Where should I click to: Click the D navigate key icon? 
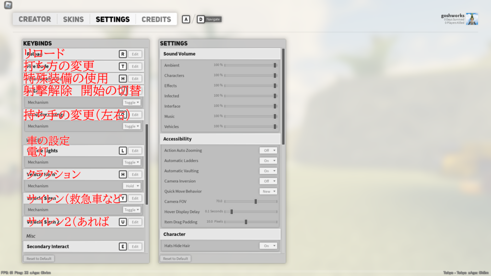(200, 20)
